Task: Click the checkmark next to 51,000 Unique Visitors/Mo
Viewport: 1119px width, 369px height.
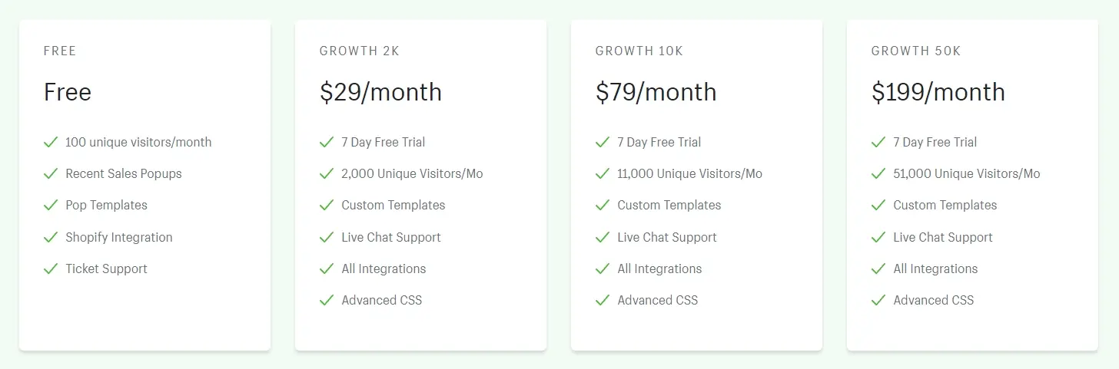Action: tap(878, 173)
